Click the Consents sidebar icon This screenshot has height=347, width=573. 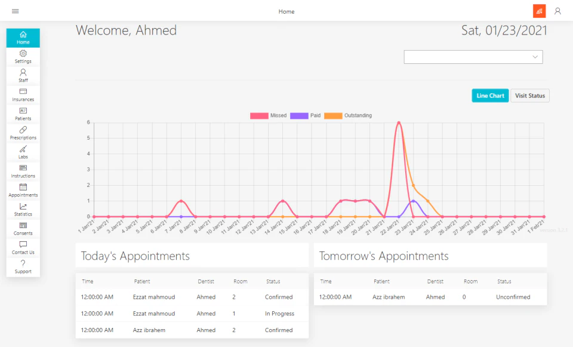point(23,228)
